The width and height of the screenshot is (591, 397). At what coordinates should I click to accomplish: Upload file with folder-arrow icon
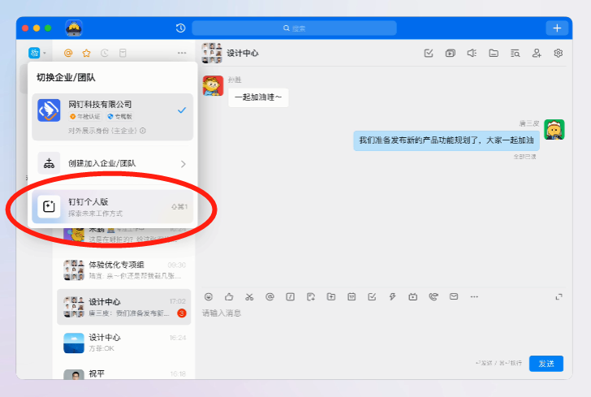[331, 297]
